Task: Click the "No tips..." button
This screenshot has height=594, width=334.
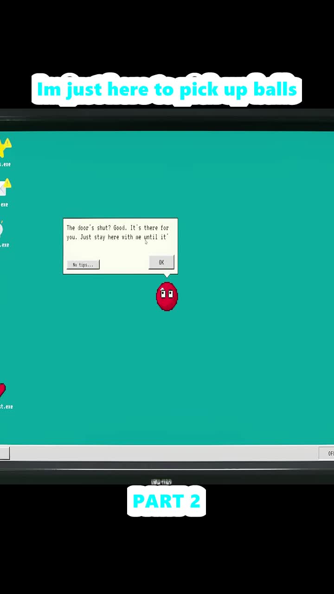Action: (x=83, y=265)
